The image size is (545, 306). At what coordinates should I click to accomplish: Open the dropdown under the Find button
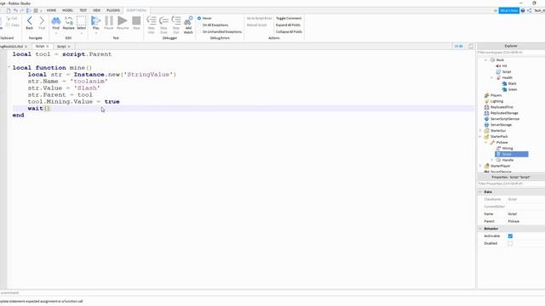coord(55,33)
